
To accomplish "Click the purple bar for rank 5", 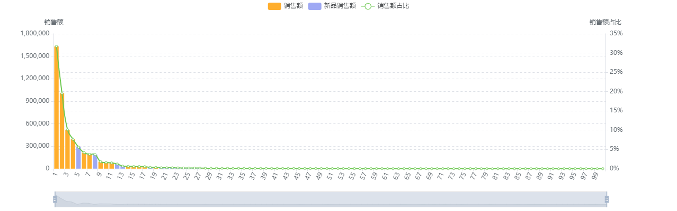I will (78, 158).
